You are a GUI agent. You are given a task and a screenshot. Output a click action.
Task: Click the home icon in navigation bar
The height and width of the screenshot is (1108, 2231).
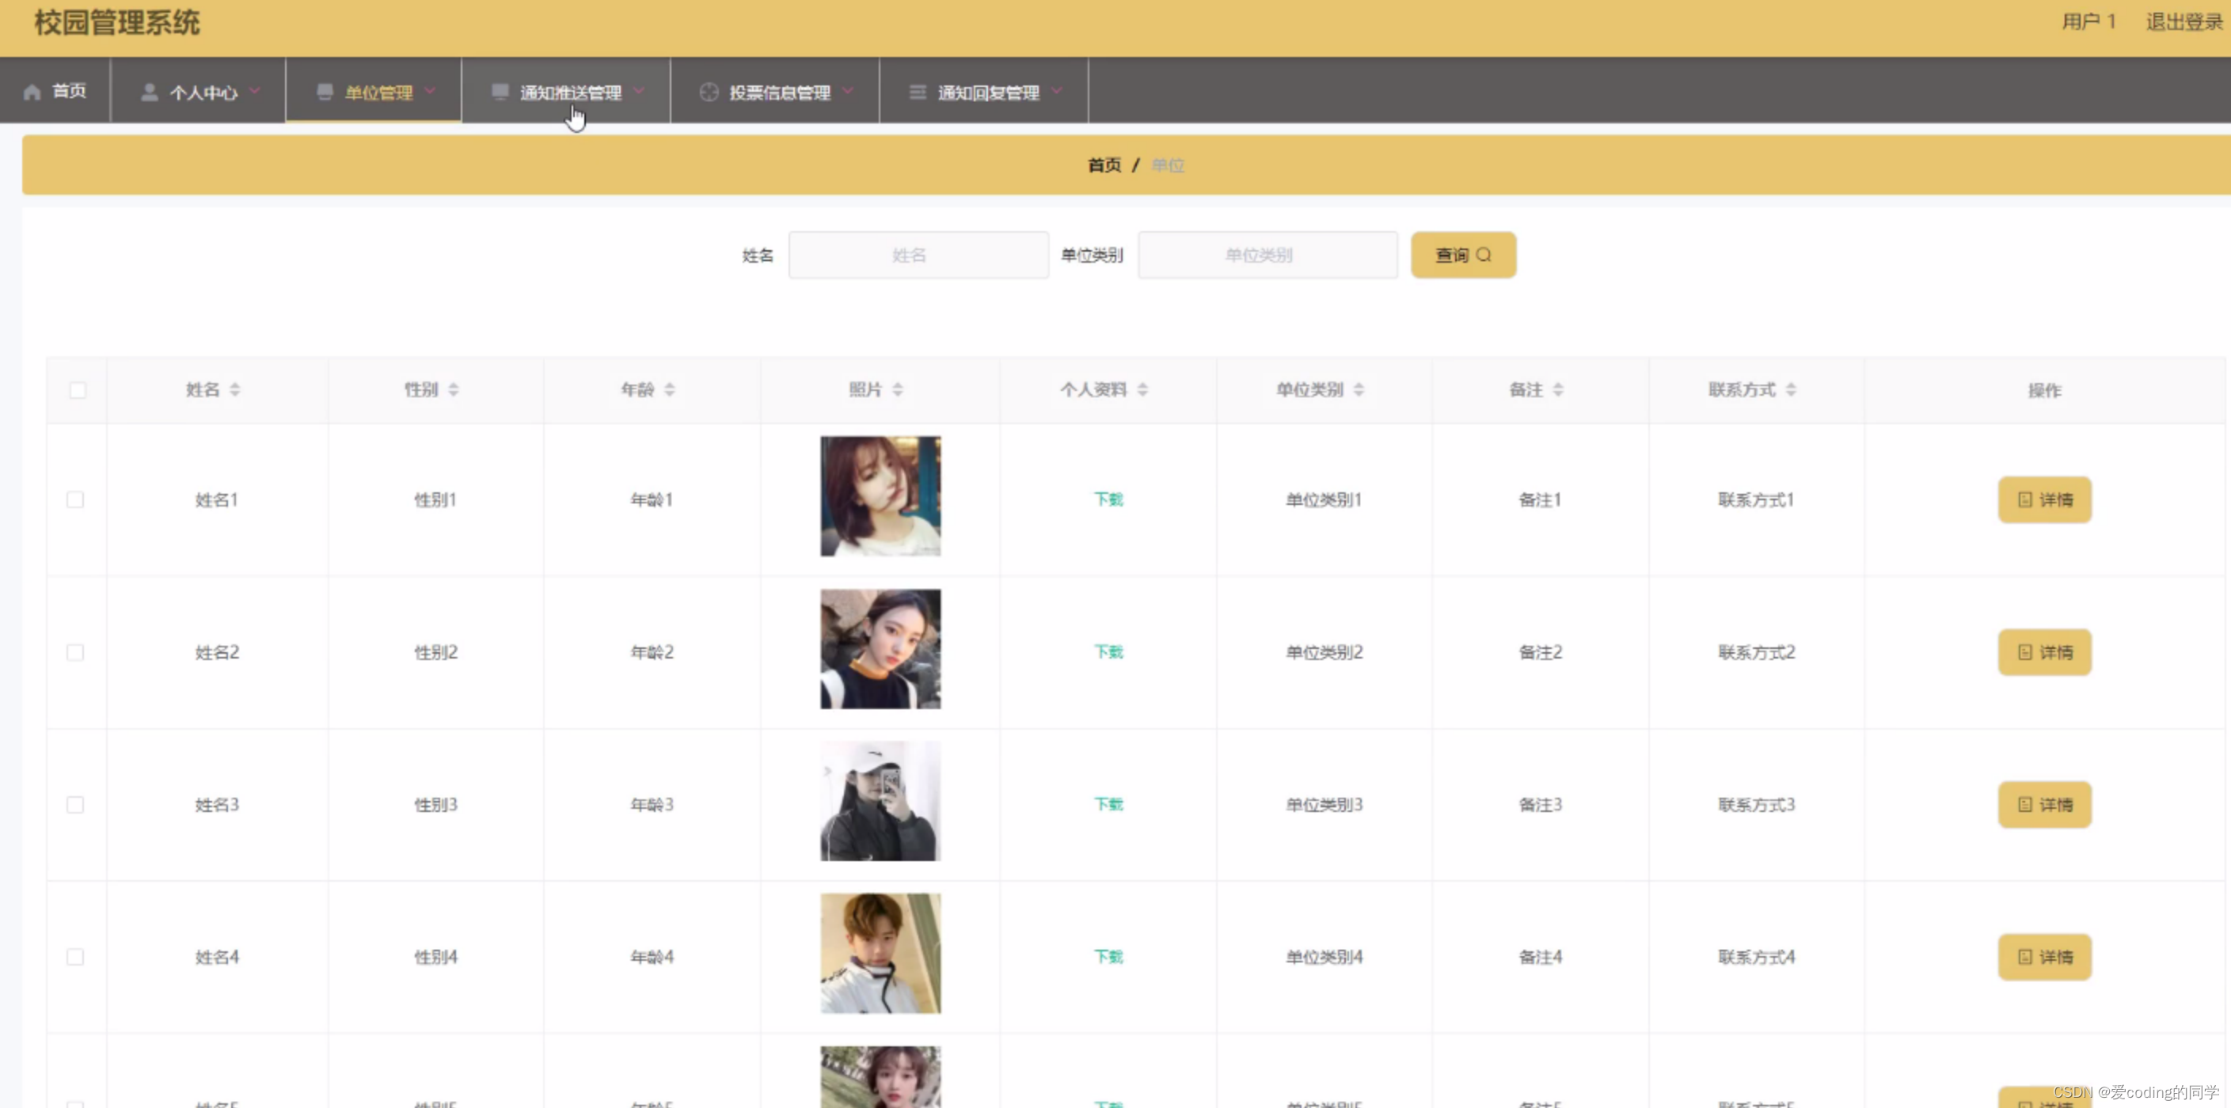pos(32,92)
